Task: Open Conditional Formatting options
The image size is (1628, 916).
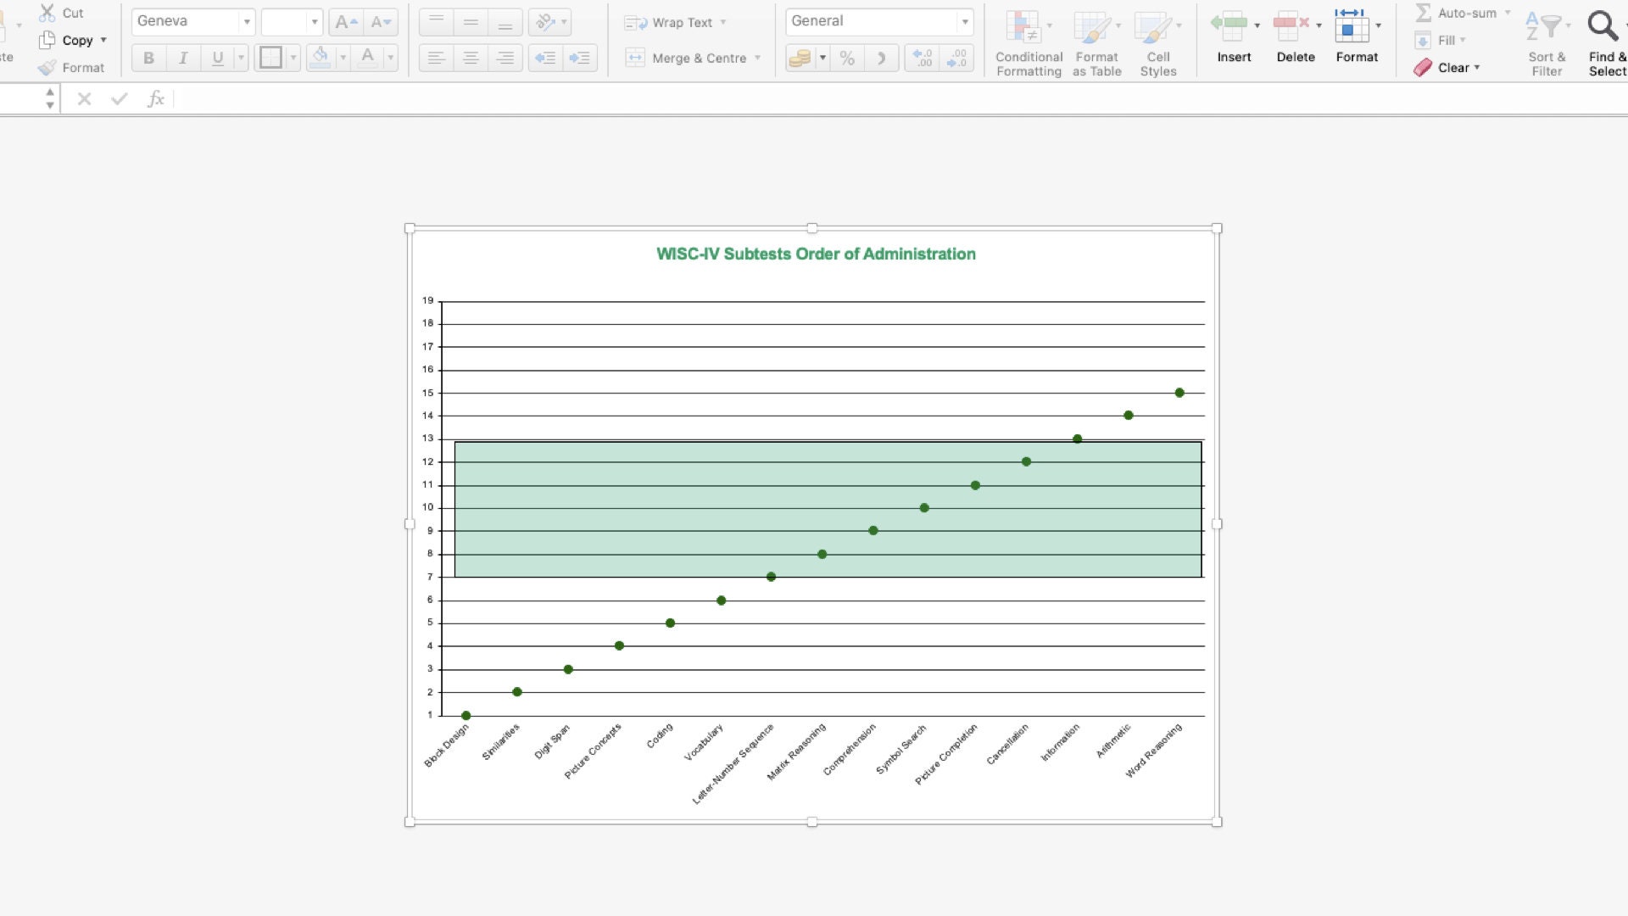Action: coord(1028,40)
